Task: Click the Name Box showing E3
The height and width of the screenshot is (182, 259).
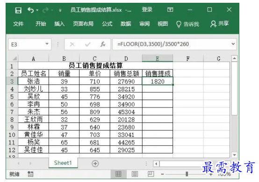Action: pyautogui.click(x=30, y=44)
